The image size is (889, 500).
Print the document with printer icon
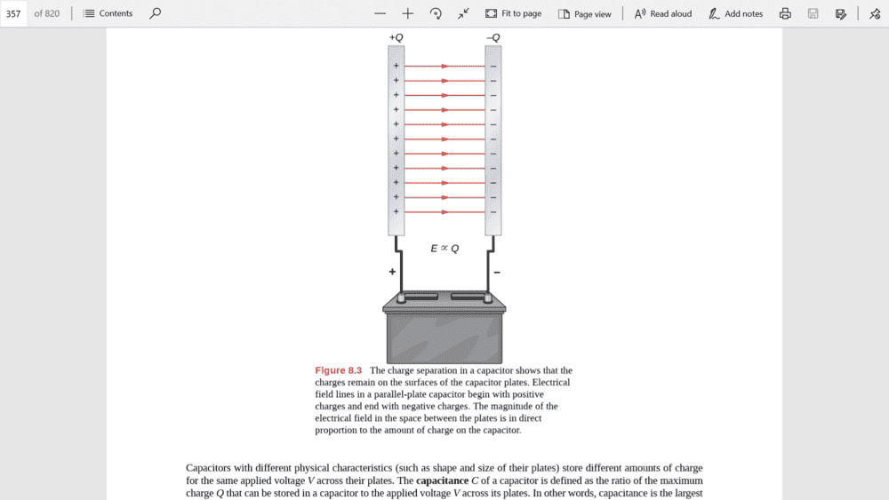click(x=785, y=13)
